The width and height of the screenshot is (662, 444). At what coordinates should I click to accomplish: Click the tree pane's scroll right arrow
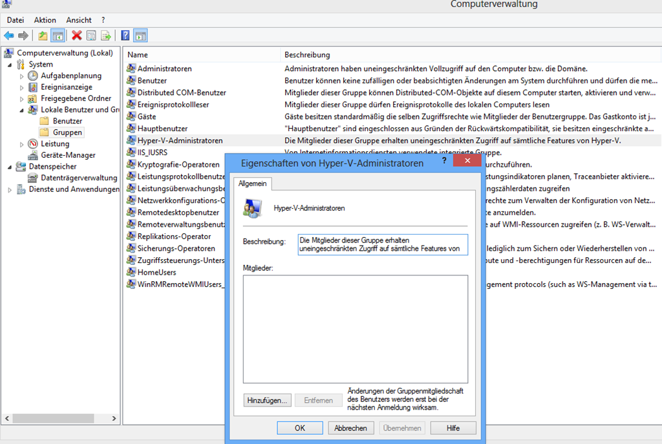[x=114, y=418]
